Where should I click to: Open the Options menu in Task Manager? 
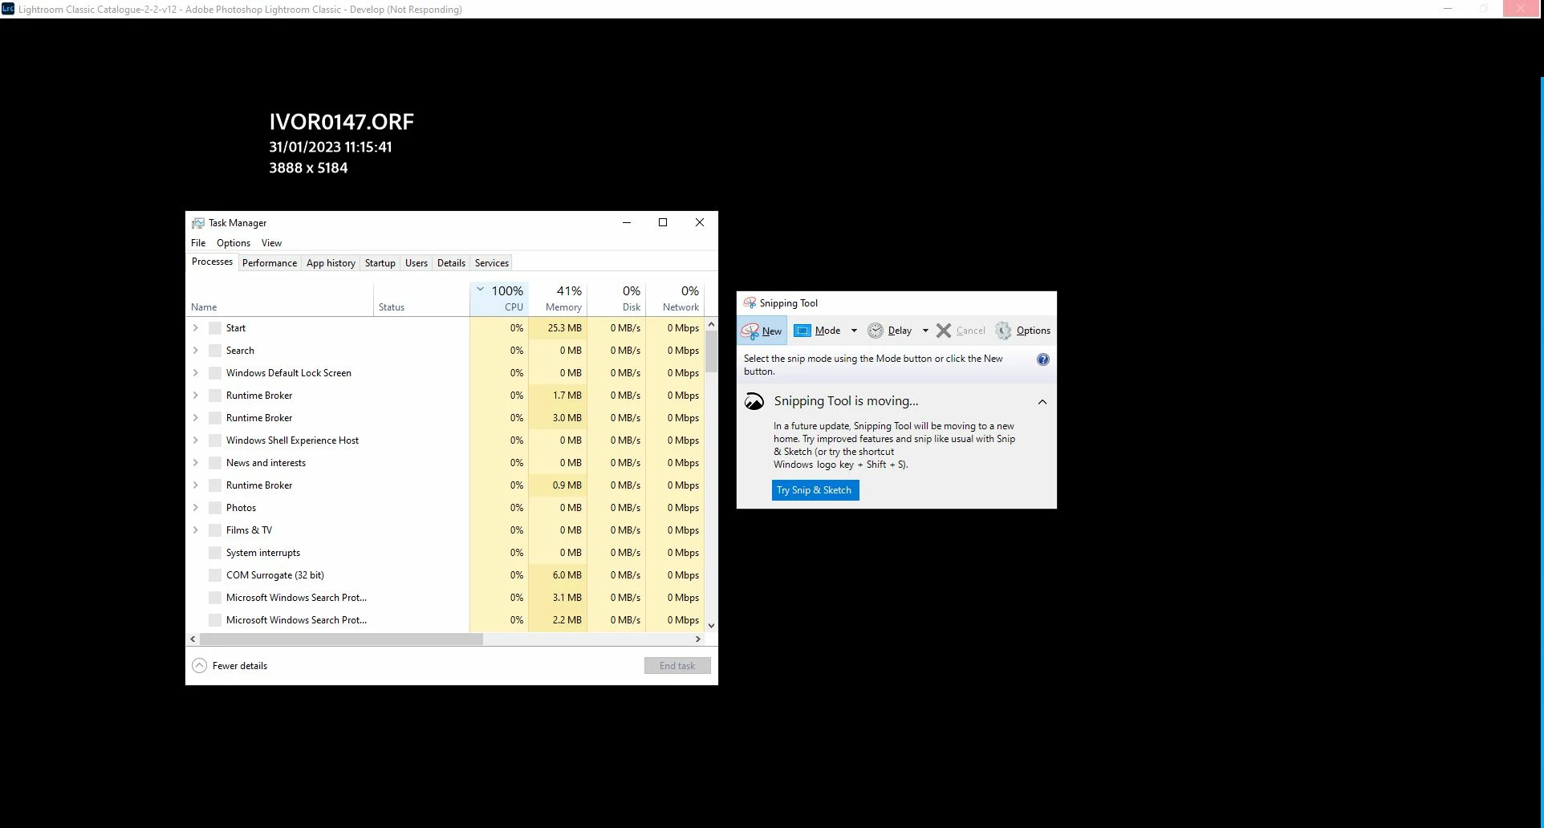pyautogui.click(x=234, y=243)
